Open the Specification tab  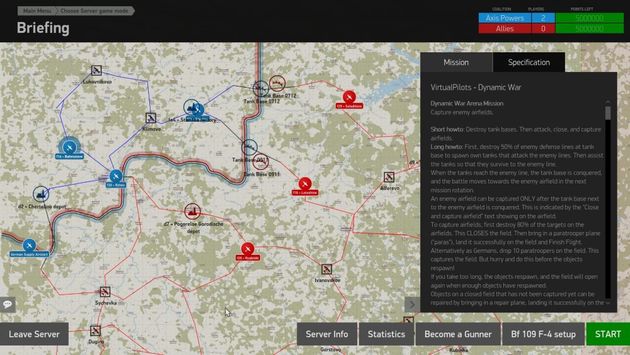pos(529,62)
